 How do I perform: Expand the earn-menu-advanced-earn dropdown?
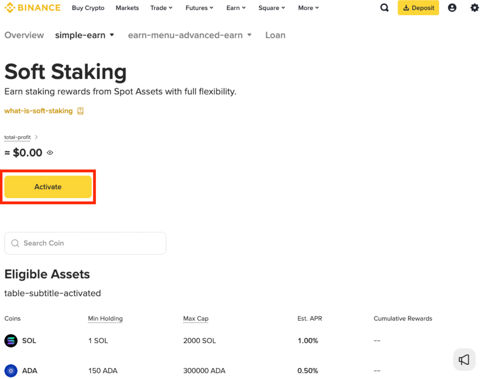pos(190,35)
